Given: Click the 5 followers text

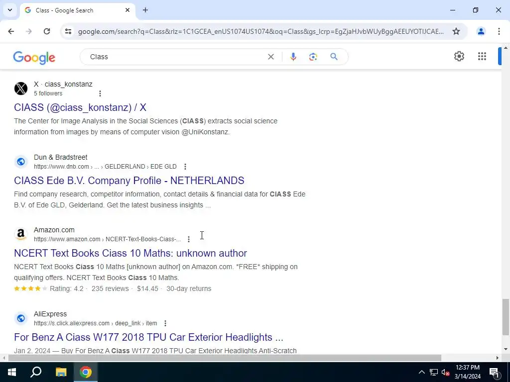Looking at the screenshot, I should [48, 94].
